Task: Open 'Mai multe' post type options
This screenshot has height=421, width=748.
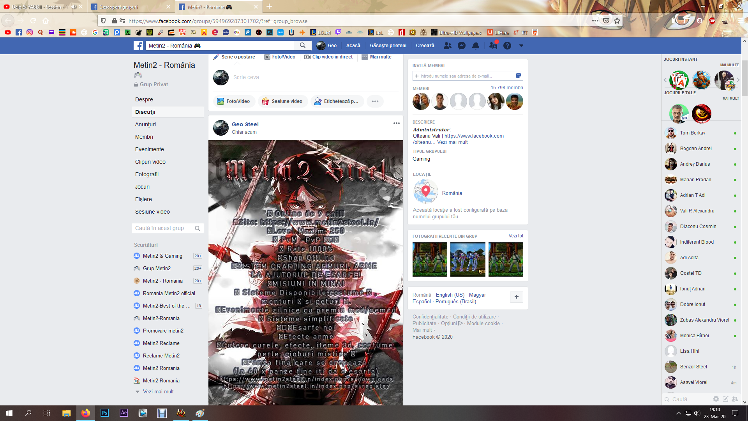Action: pyautogui.click(x=376, y=57)
